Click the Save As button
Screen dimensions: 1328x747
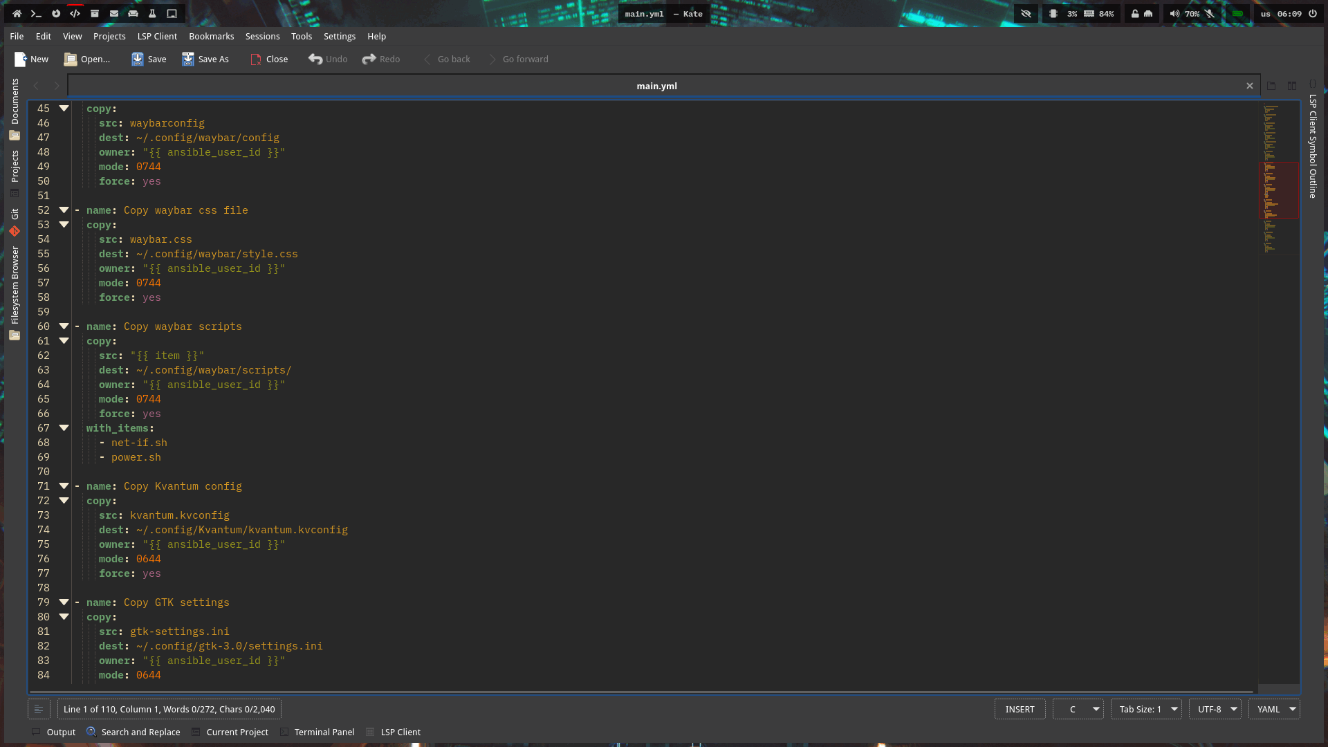click(205, 59)
